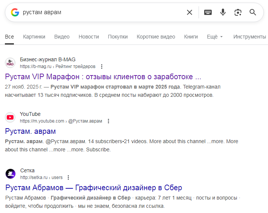Click the YouTube site name

pyautogui.click(x=30, y=114)
